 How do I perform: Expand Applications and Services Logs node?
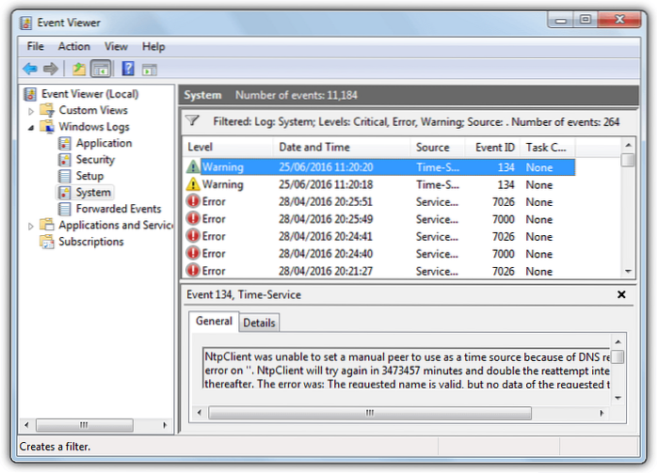(31, 226)
